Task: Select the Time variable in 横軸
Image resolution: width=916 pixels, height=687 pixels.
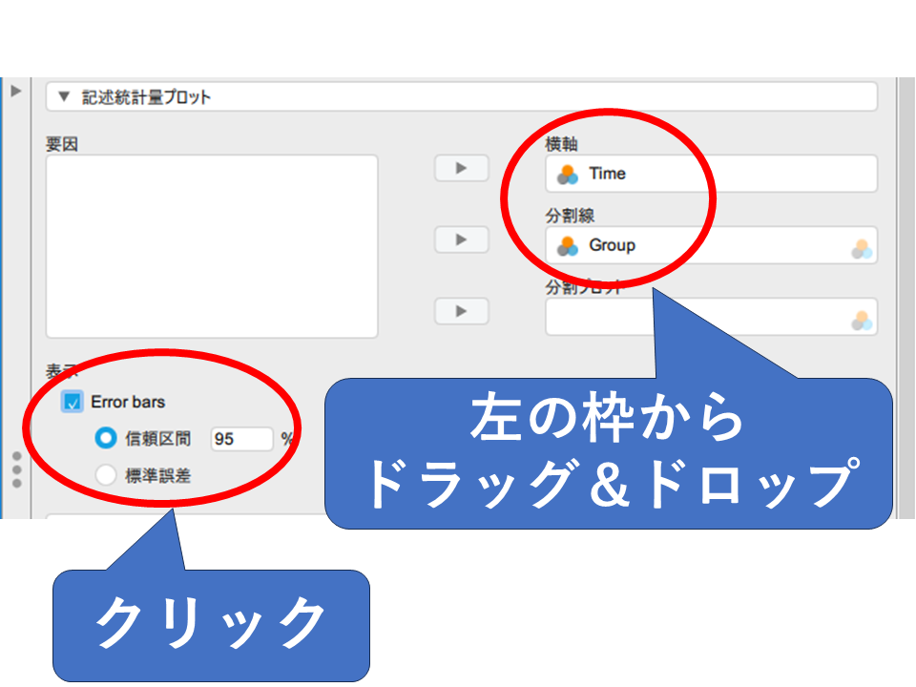Action: click(x=607, y=174)
